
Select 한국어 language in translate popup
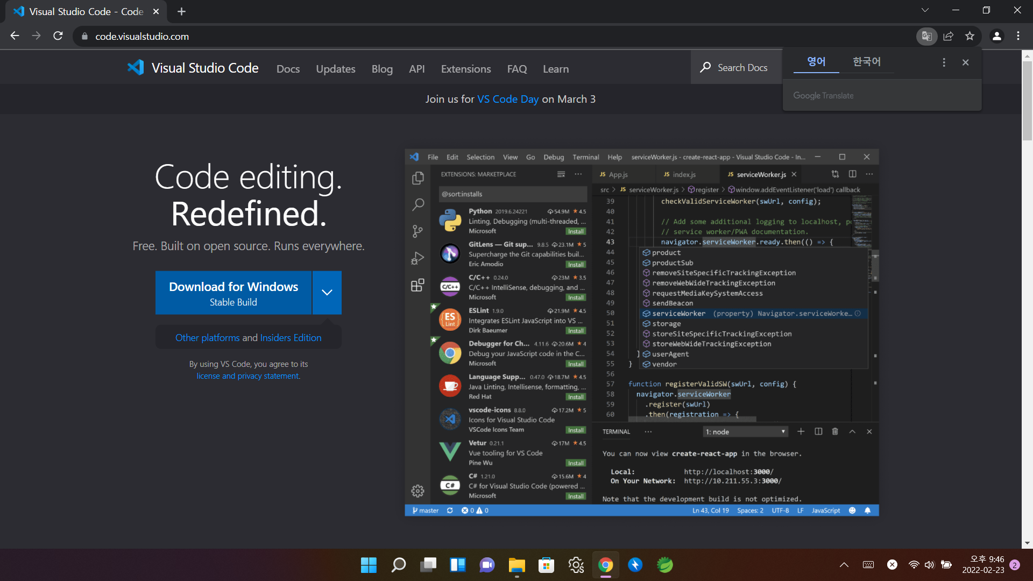(x=866, y=62)
